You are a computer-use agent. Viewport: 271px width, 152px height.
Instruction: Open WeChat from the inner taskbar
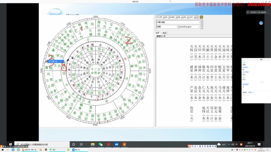coord(100,144)
